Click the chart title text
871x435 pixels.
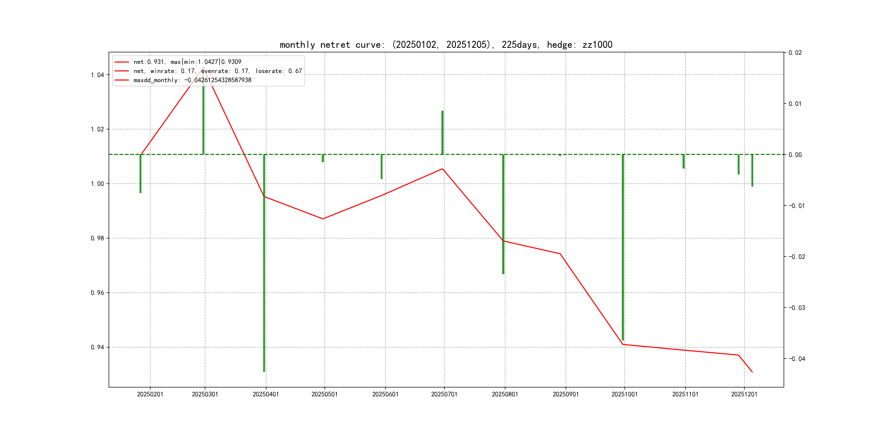[446, 45]
